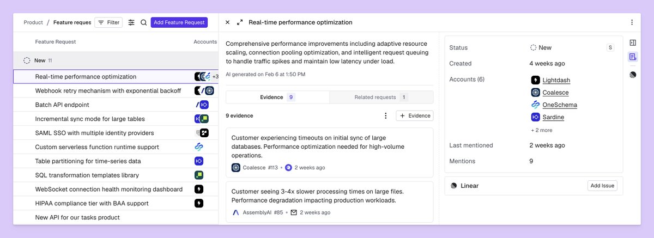Click the S shortcut badge beside Status
This screenshot has height=238, width=654.
pyautogui.click(x=610, y=48)
